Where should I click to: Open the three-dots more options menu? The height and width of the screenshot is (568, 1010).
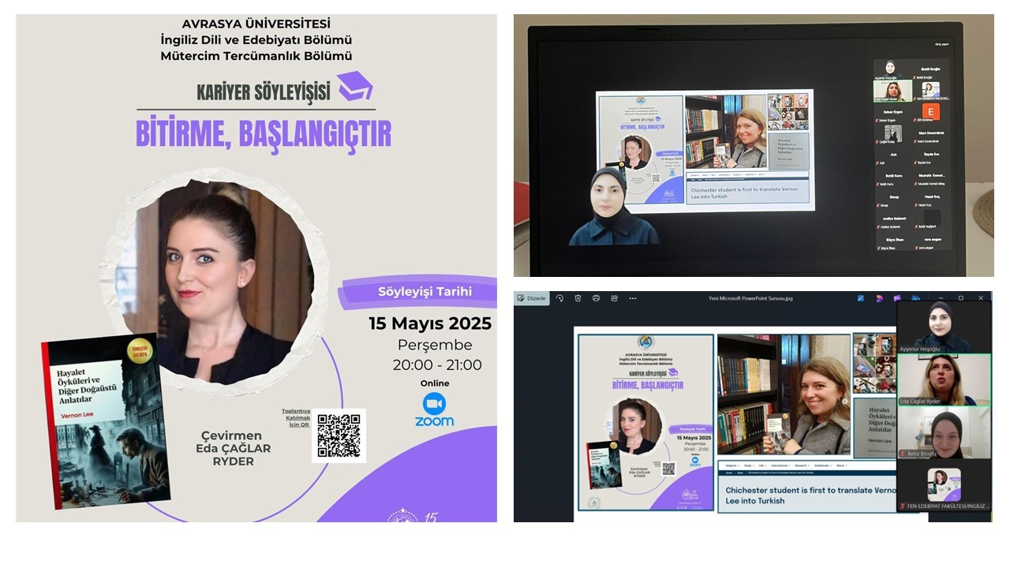632,298
